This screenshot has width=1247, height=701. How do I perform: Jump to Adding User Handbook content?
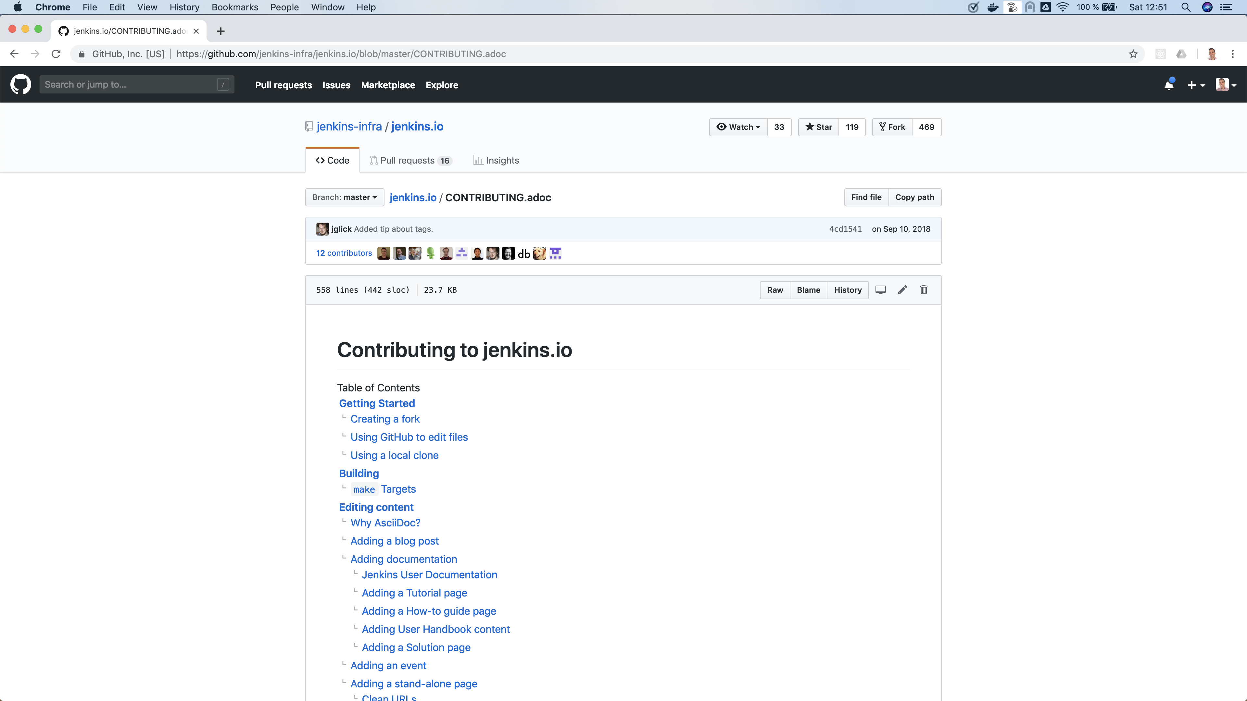tap(436, 629)
